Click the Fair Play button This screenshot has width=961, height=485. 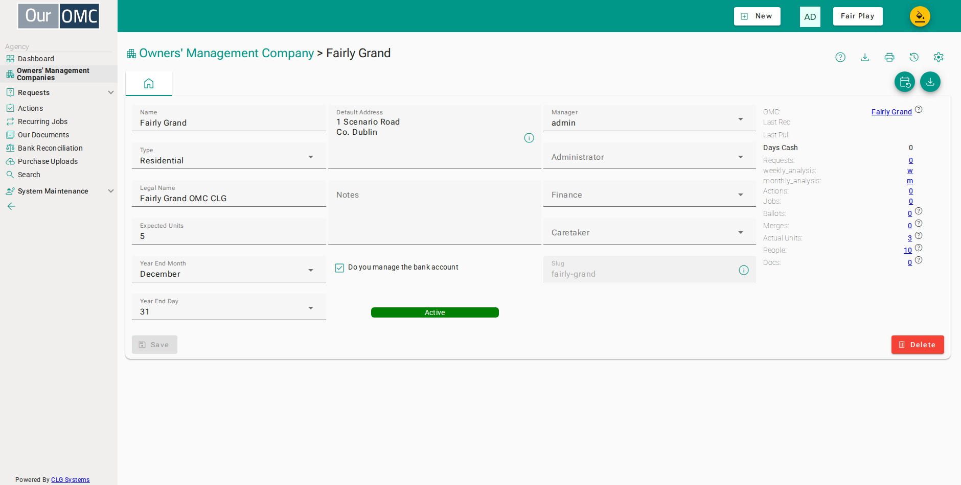point(858,16)
